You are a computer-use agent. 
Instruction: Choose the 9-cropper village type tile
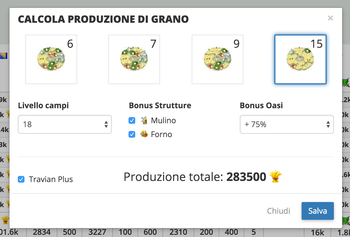point(218,59)
